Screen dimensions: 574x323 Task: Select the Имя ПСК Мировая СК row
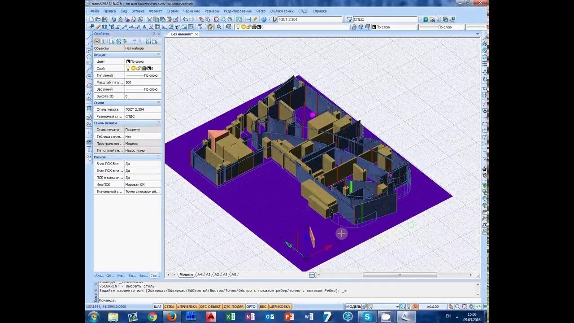[x=127, y=184]
